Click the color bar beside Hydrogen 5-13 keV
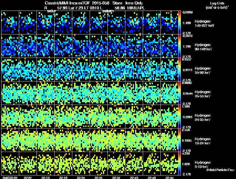The height and width of the screenshot is (179, 236). click(179, 163)
